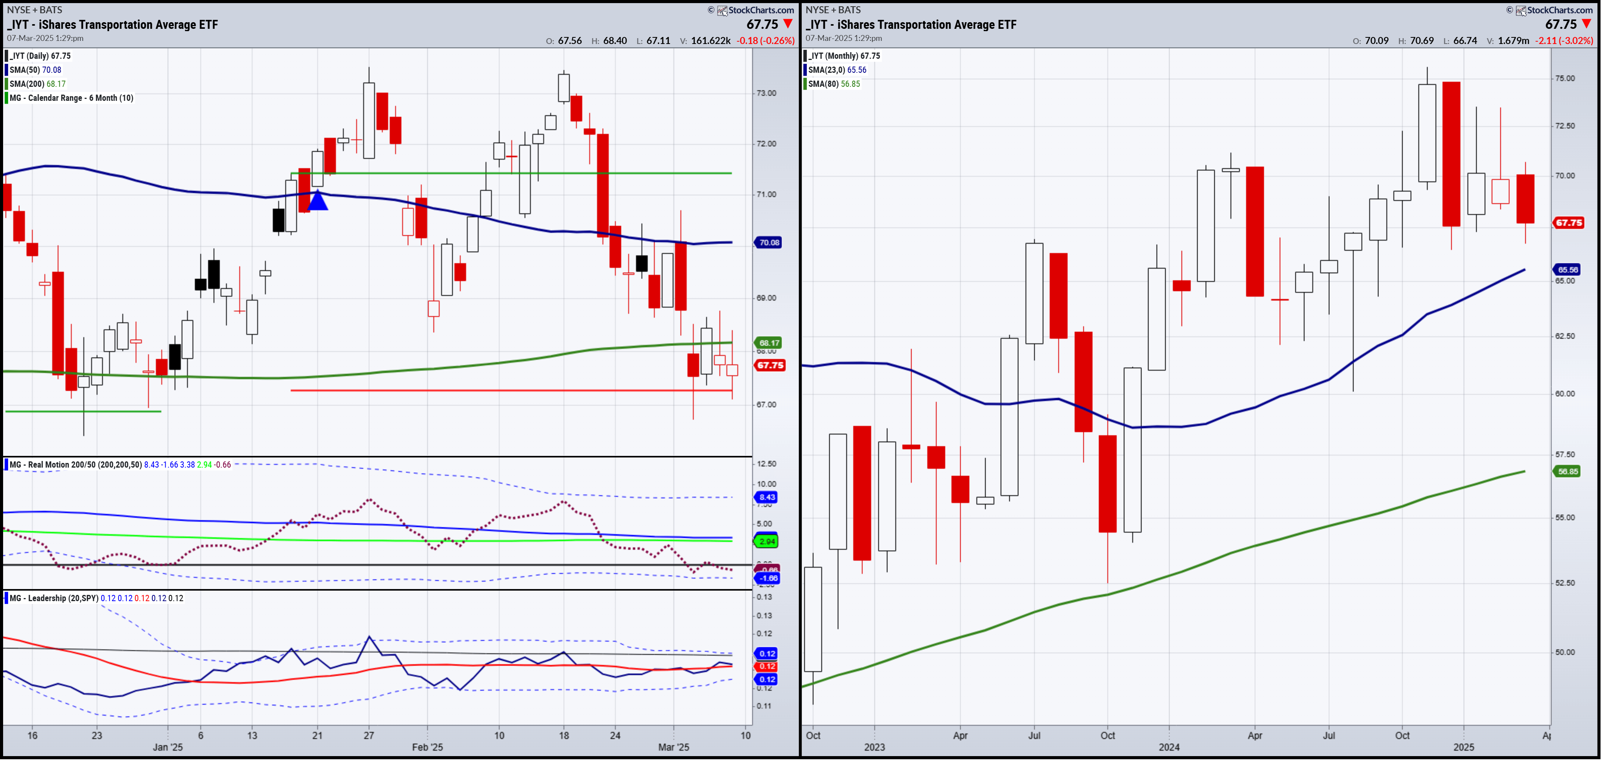The height and width of the screenshot is (760, 1601).
Task: Click the NYSE + BATS label on left chart
Action: (x=34, y=10)
